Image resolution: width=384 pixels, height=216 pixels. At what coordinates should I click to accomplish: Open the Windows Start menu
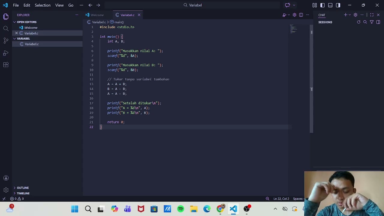(75, 209)
